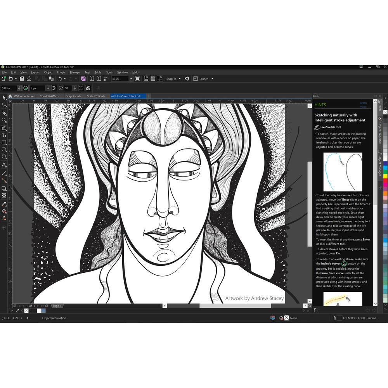Toggle the Show bounding box button on property bar
The height and width of the screenshot is (388, 388).
(x=81, y=88)
